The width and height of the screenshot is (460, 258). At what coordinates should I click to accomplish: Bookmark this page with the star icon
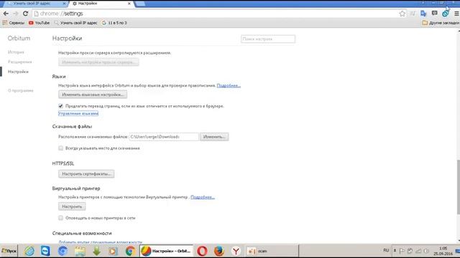click(x=402, y=14)
